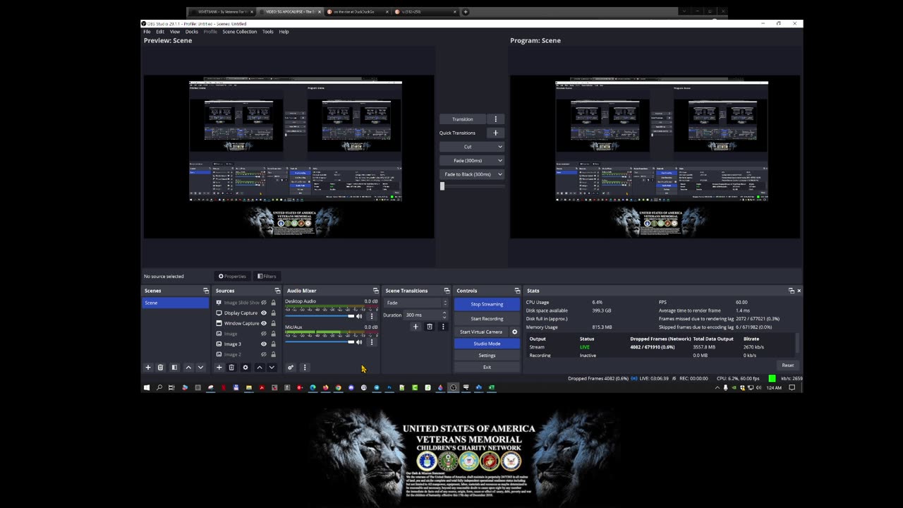Click Start Virtual Camera button
Image resolution: width=903 pixels, height=508 pixels.
(481, 332)
